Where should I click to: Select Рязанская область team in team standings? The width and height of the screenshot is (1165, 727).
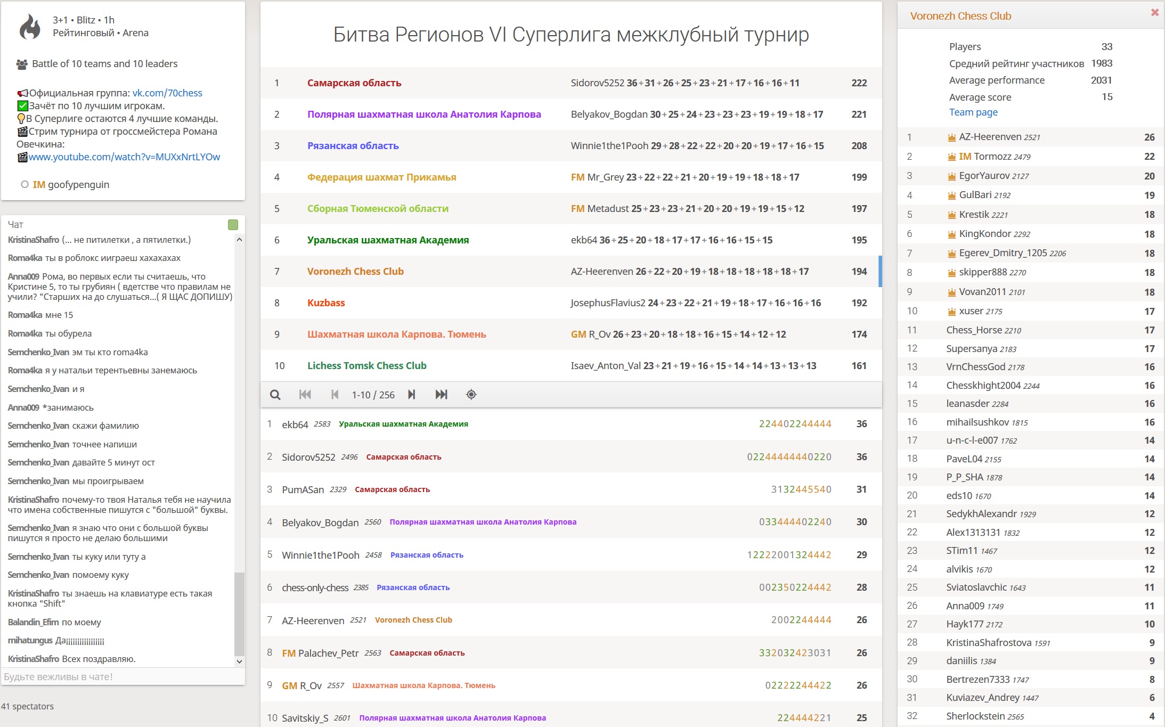tap(571, 146)
